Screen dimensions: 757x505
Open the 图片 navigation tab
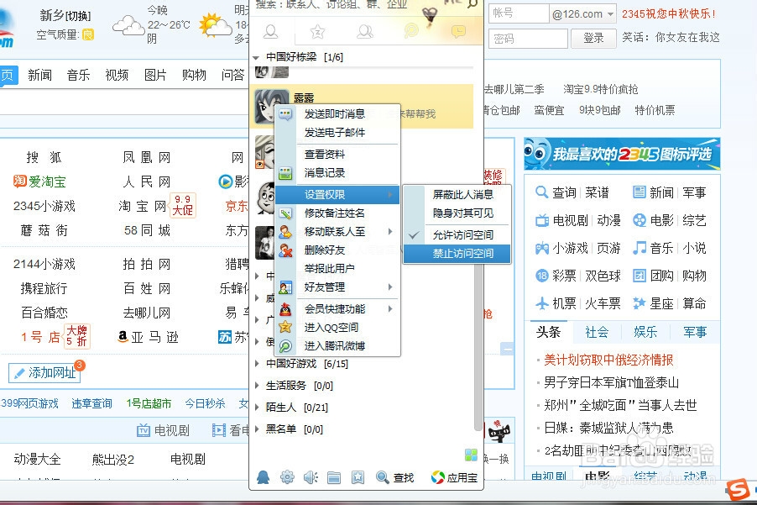(x=155, y=75)
